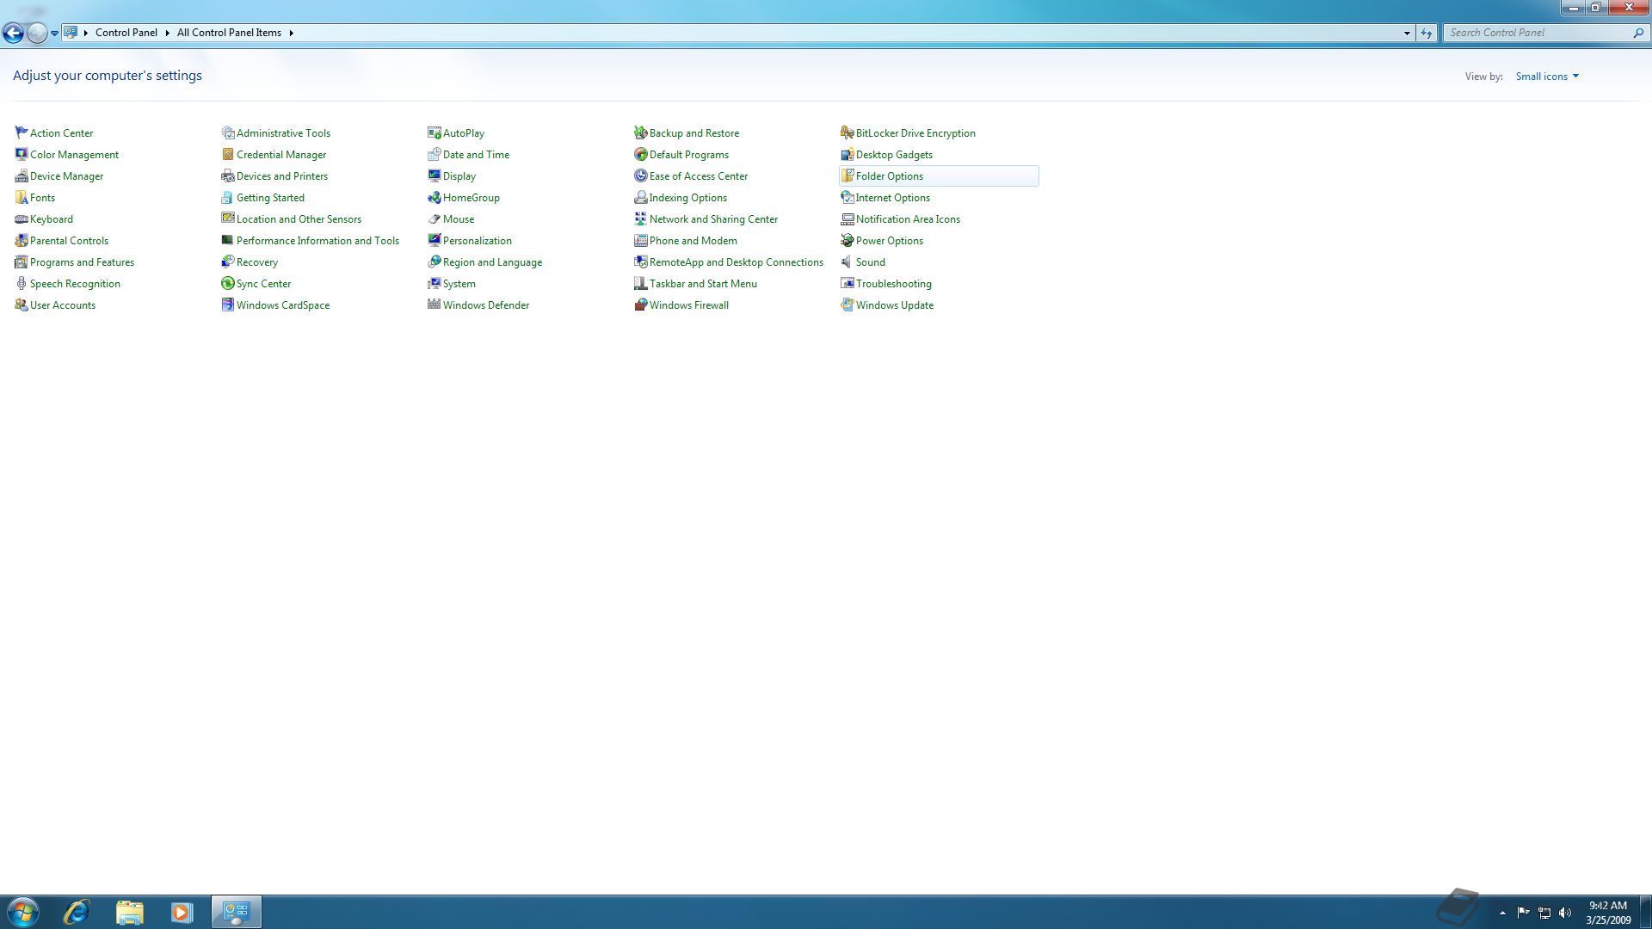Click the Devices and Printers icon
The height and width of the screenshot is (929, 1652).
[228, 175]
